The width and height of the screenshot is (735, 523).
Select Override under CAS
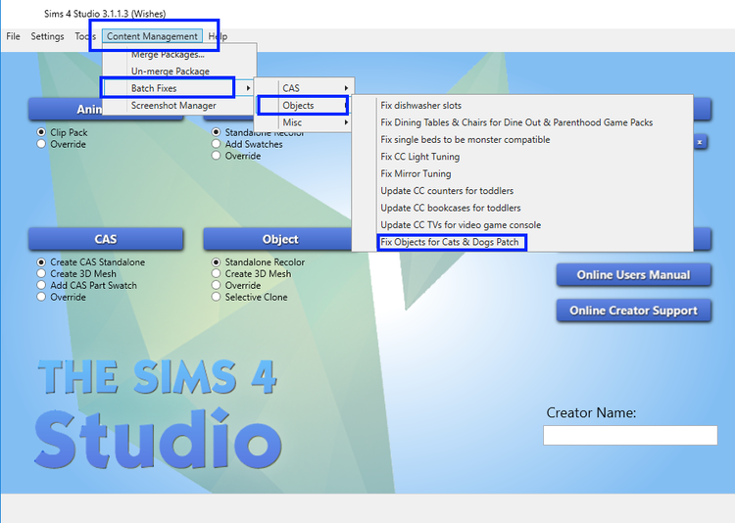41,297
